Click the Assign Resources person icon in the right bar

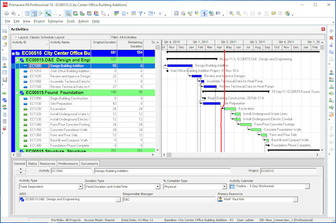331,73
